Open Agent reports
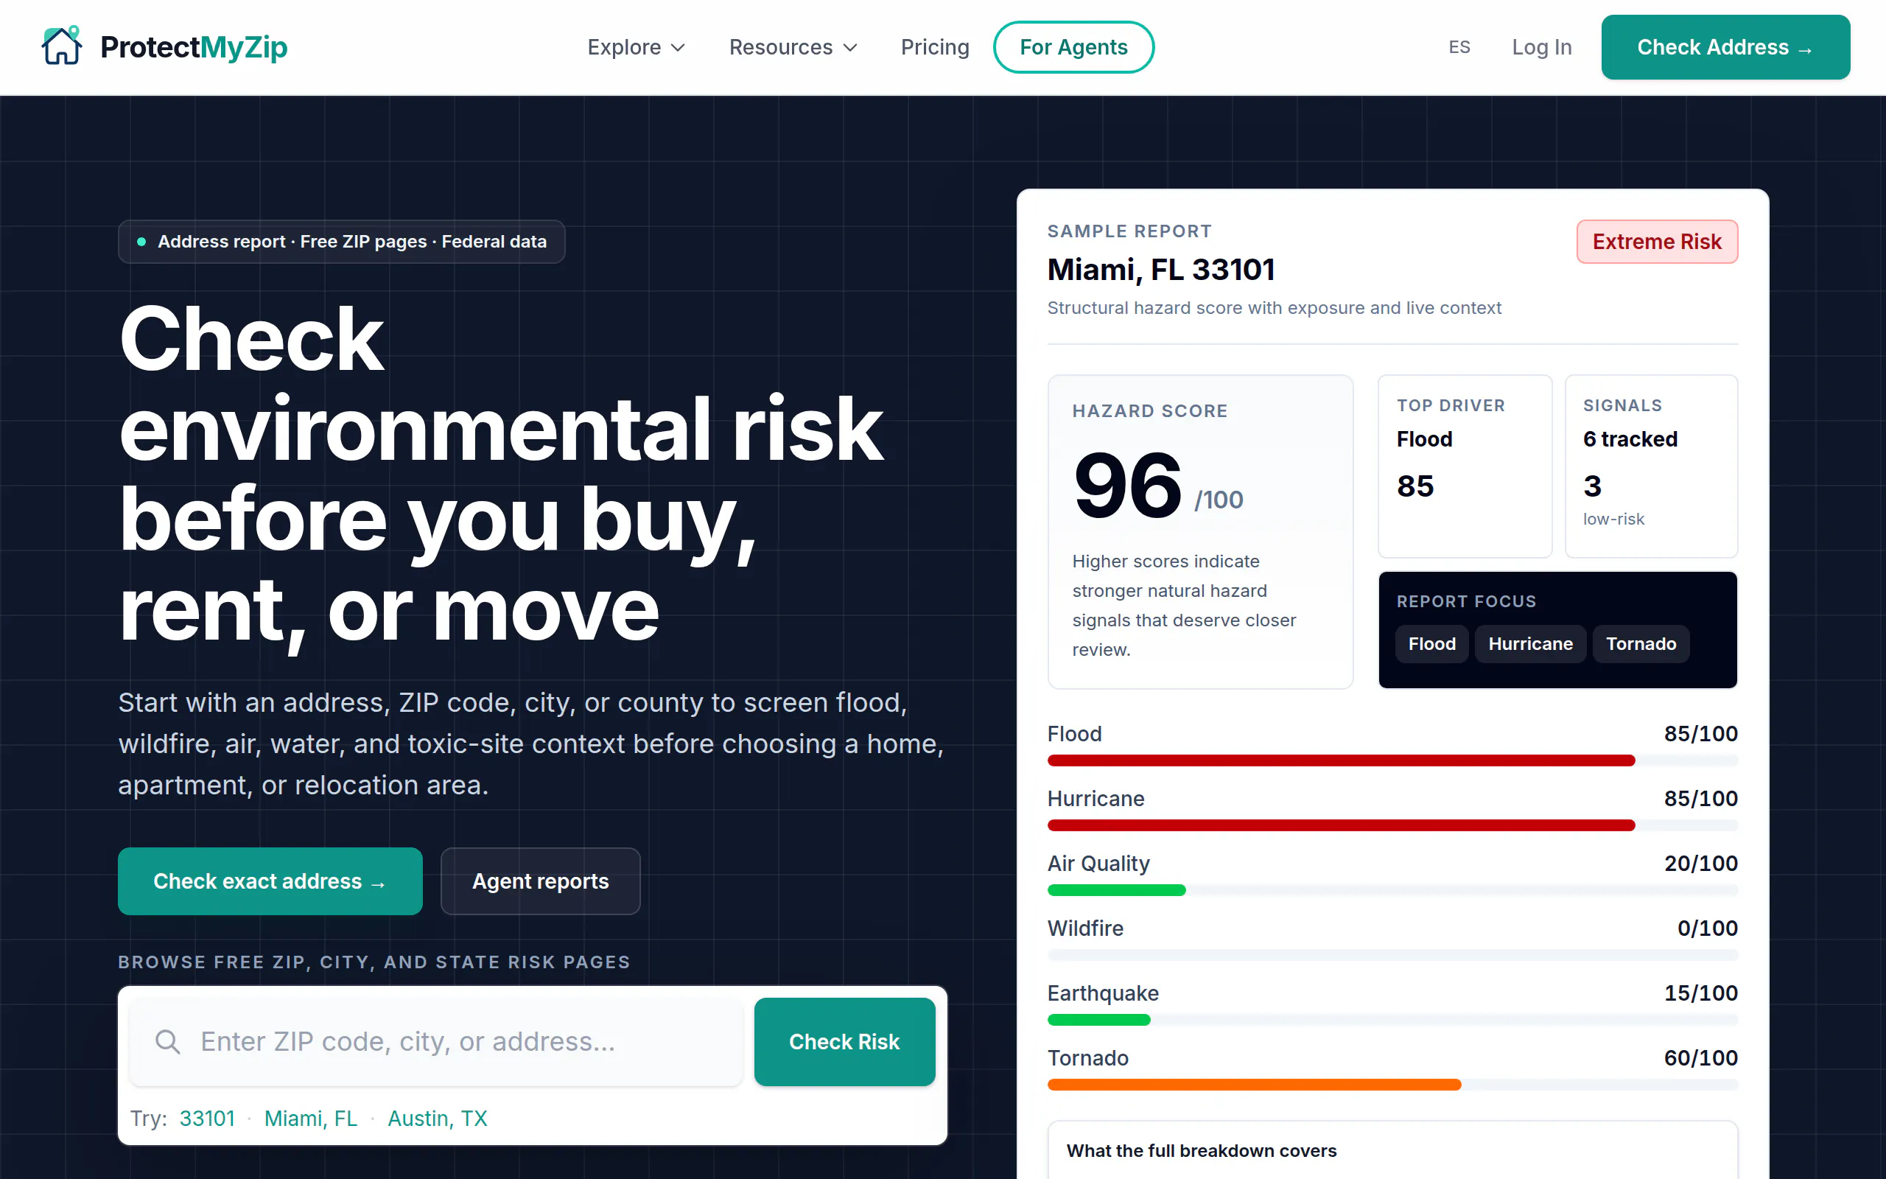 [x=540, y=881]
